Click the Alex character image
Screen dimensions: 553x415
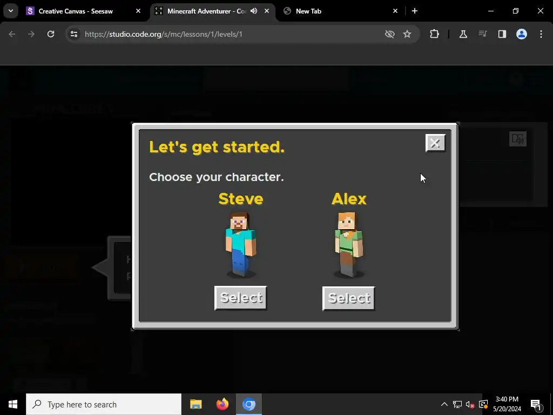click(x=348, y=244)
